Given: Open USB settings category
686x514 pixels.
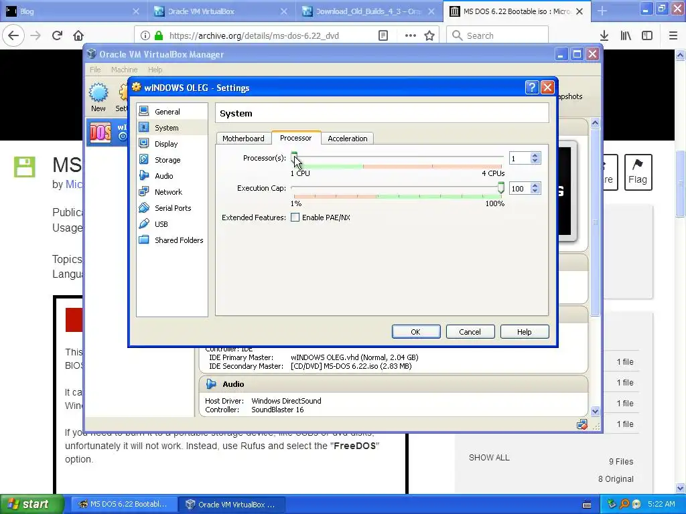Looking at the screenshot, I should pos(172,224).
